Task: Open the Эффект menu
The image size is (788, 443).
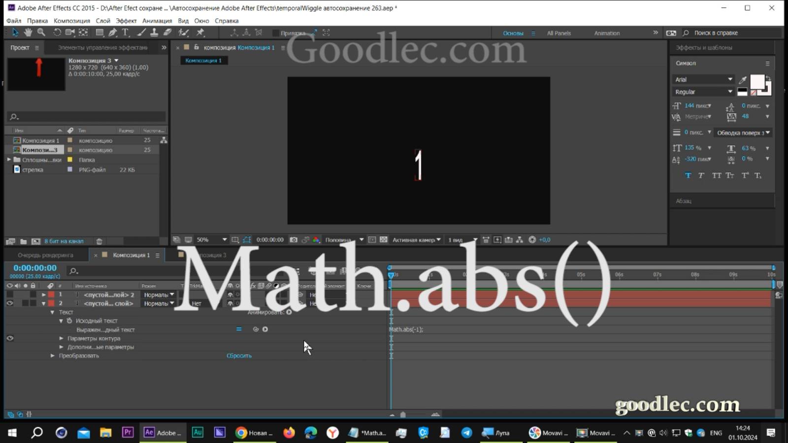Action: pos(126,21)
